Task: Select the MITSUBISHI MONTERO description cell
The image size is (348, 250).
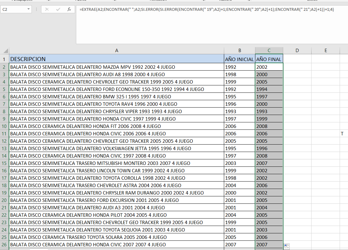Action: click(116, 163)
